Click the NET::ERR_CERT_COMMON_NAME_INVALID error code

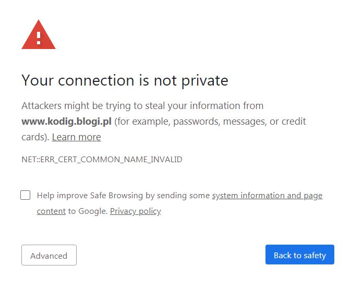point(102,160)
